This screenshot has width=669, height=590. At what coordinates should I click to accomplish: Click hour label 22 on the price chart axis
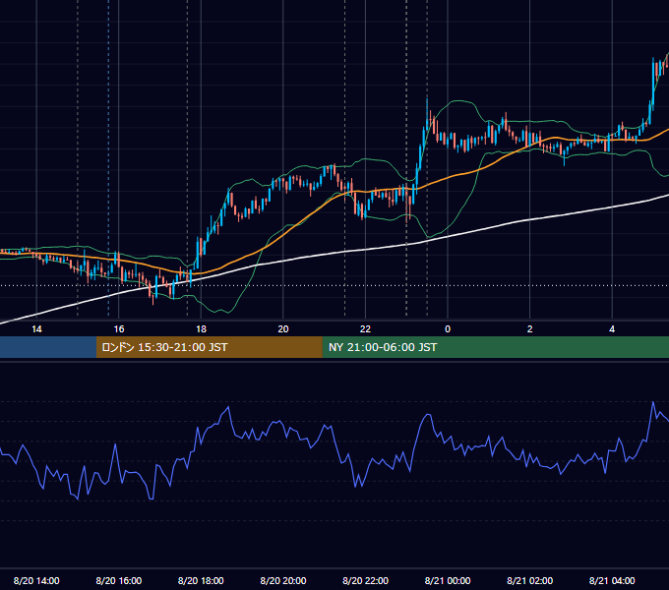click(x=365, y=328)
